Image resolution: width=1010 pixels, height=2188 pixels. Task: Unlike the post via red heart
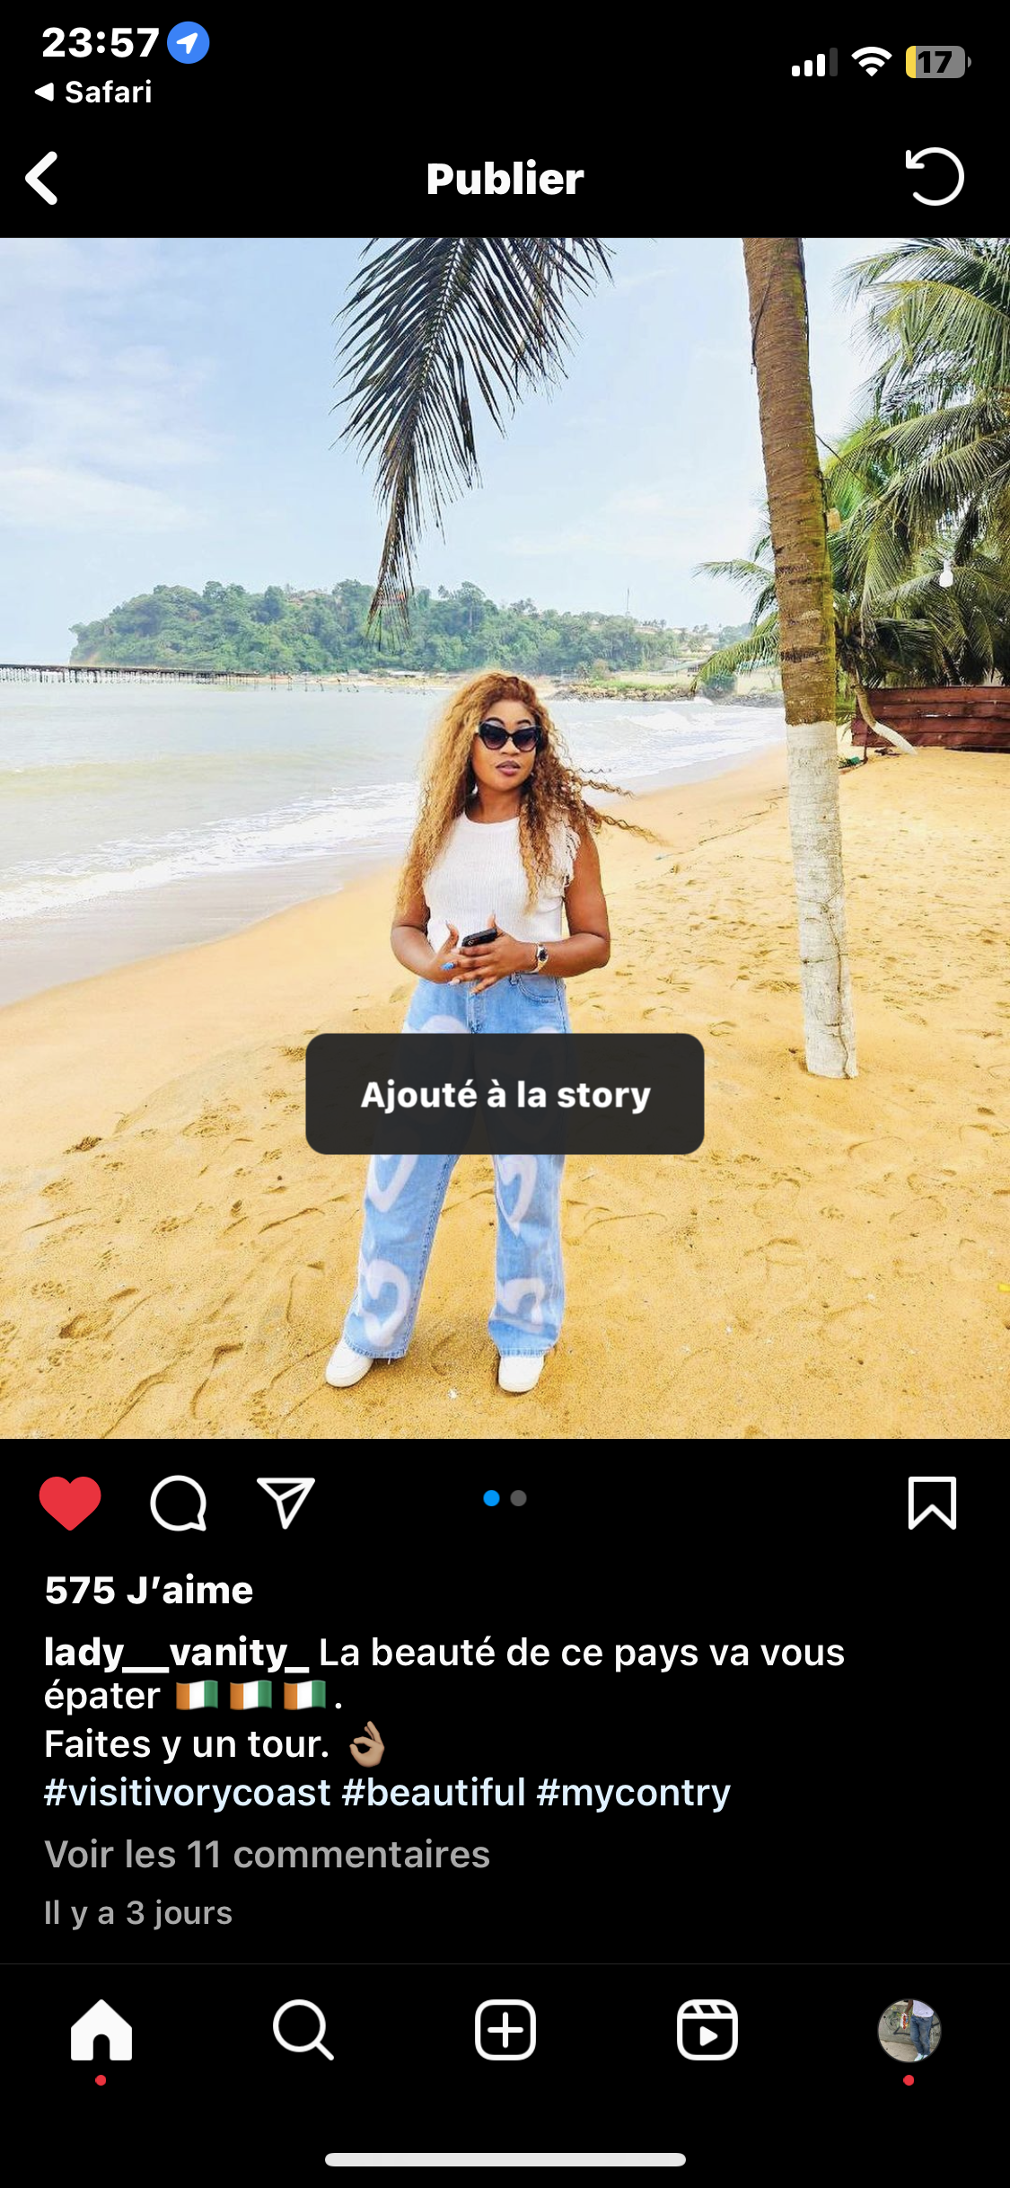[x=70, y=1503]
